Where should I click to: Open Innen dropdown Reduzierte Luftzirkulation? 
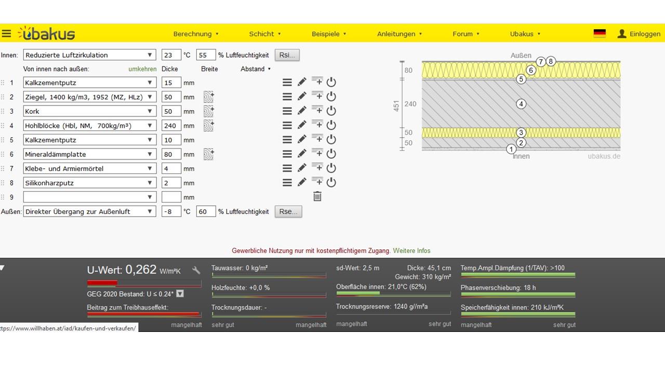(x=89, y=55)
